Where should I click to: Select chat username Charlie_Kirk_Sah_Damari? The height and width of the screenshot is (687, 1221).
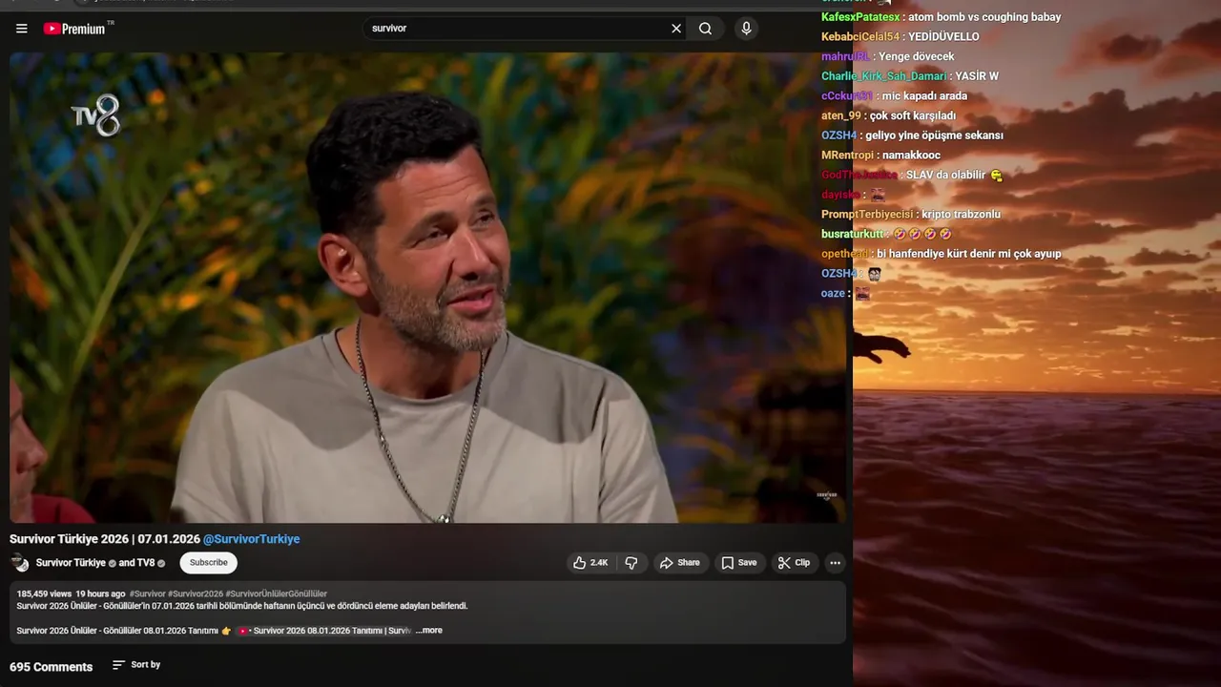(x=884, y=76)
